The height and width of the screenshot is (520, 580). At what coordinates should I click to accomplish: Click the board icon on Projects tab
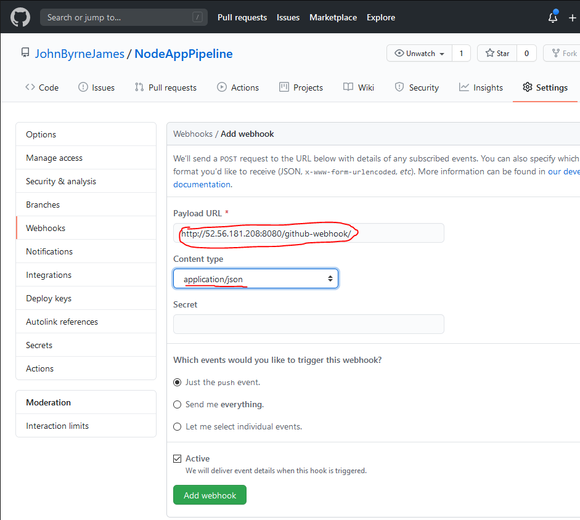coord(284,87)
